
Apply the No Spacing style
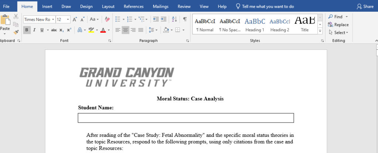[230, 25]
